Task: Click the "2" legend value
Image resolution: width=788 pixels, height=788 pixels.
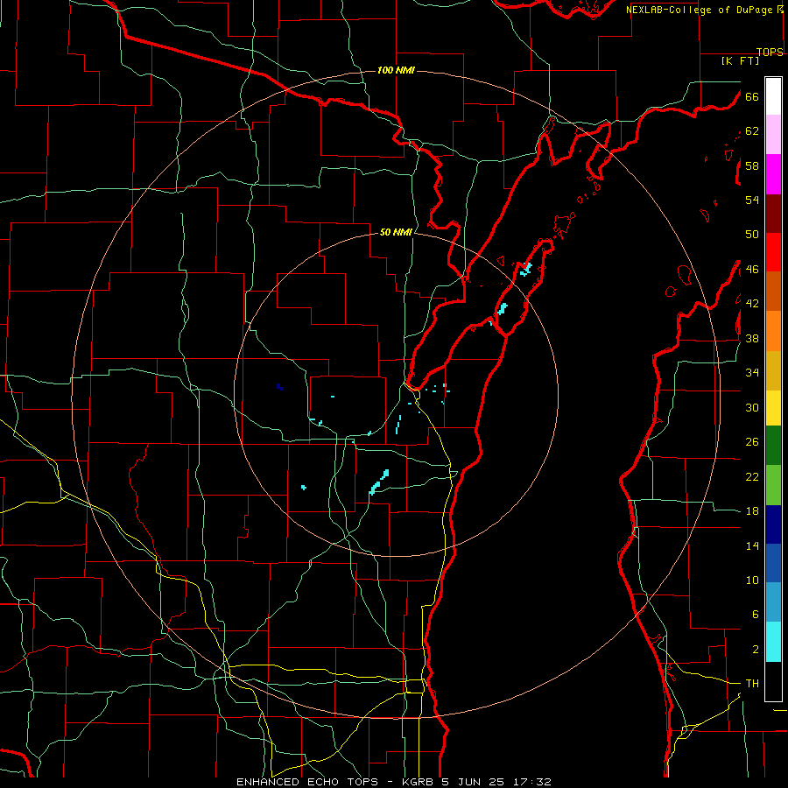Action: [x=755, y=650]
